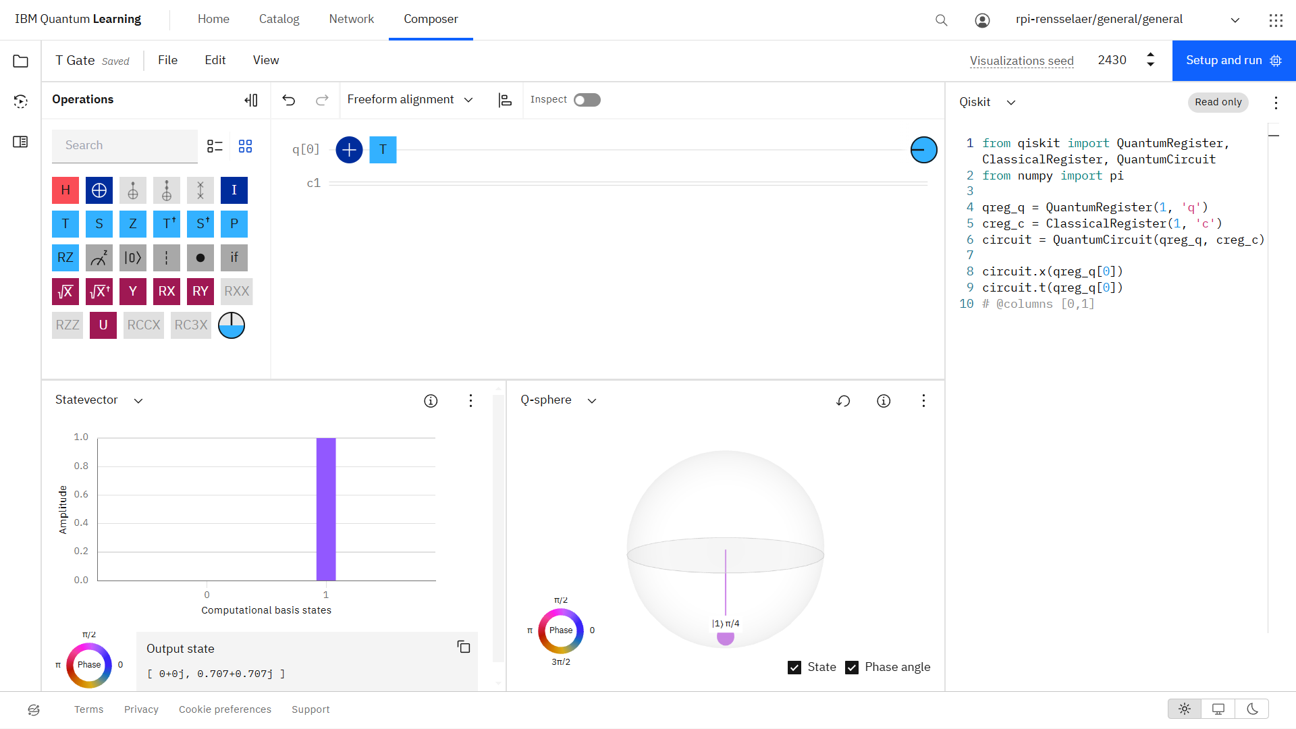This screenshot has width=1296, height=729.
Task: Collapse the Operations panel
Action: point(251,100)
